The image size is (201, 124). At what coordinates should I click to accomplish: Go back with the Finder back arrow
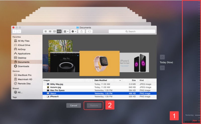15,32
